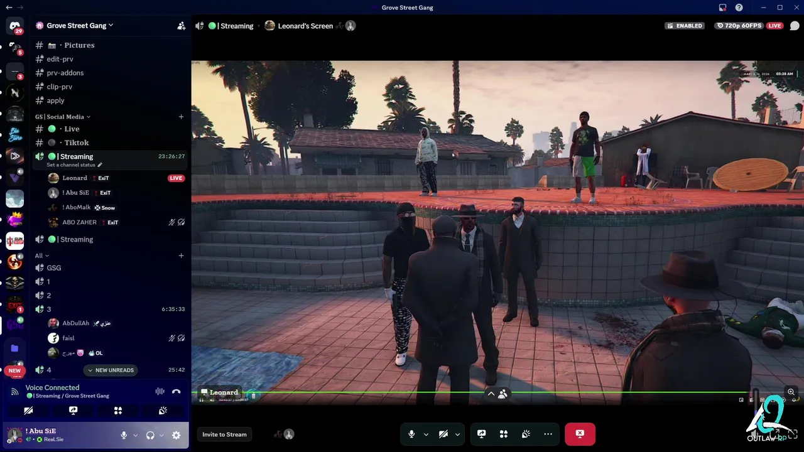Open User Settings gear icon

point(176,435)
